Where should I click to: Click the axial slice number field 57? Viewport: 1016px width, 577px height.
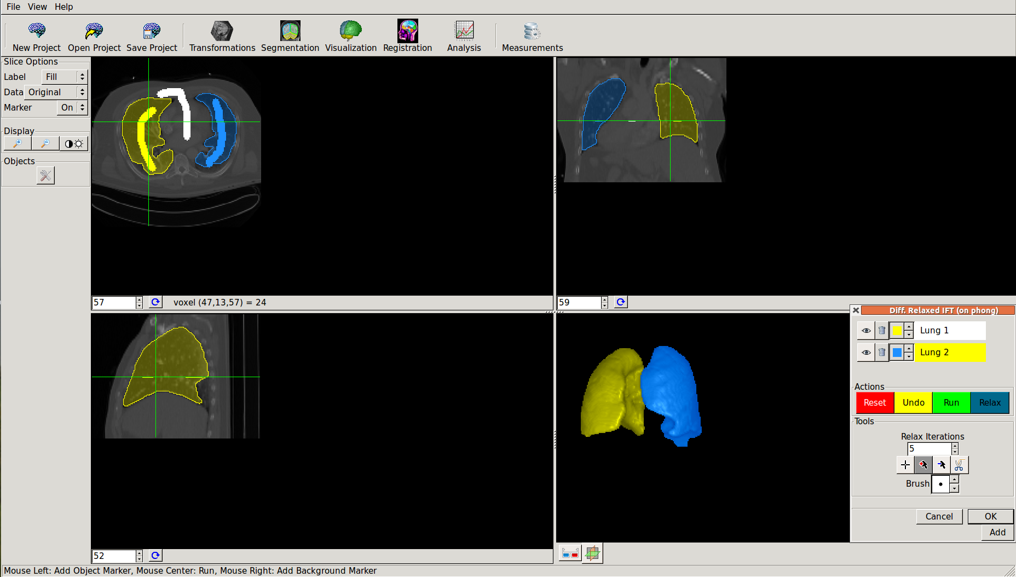click(114, 302)
